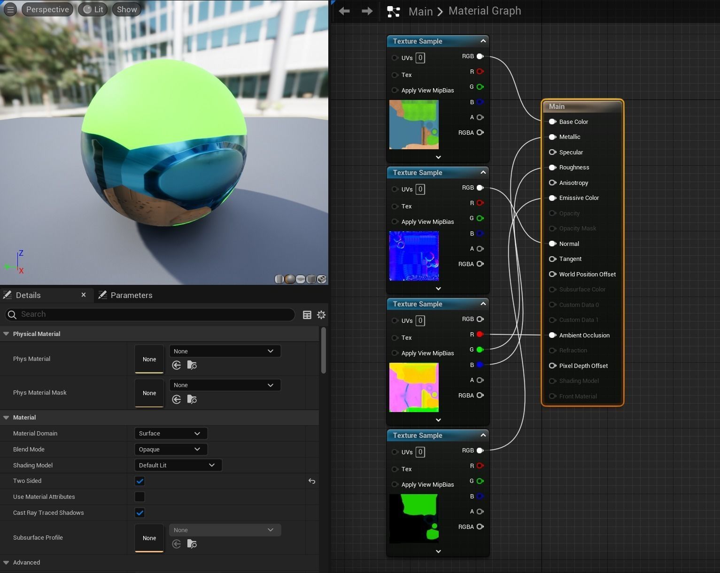Open Details panel settings gear

(x=321, y=315)
